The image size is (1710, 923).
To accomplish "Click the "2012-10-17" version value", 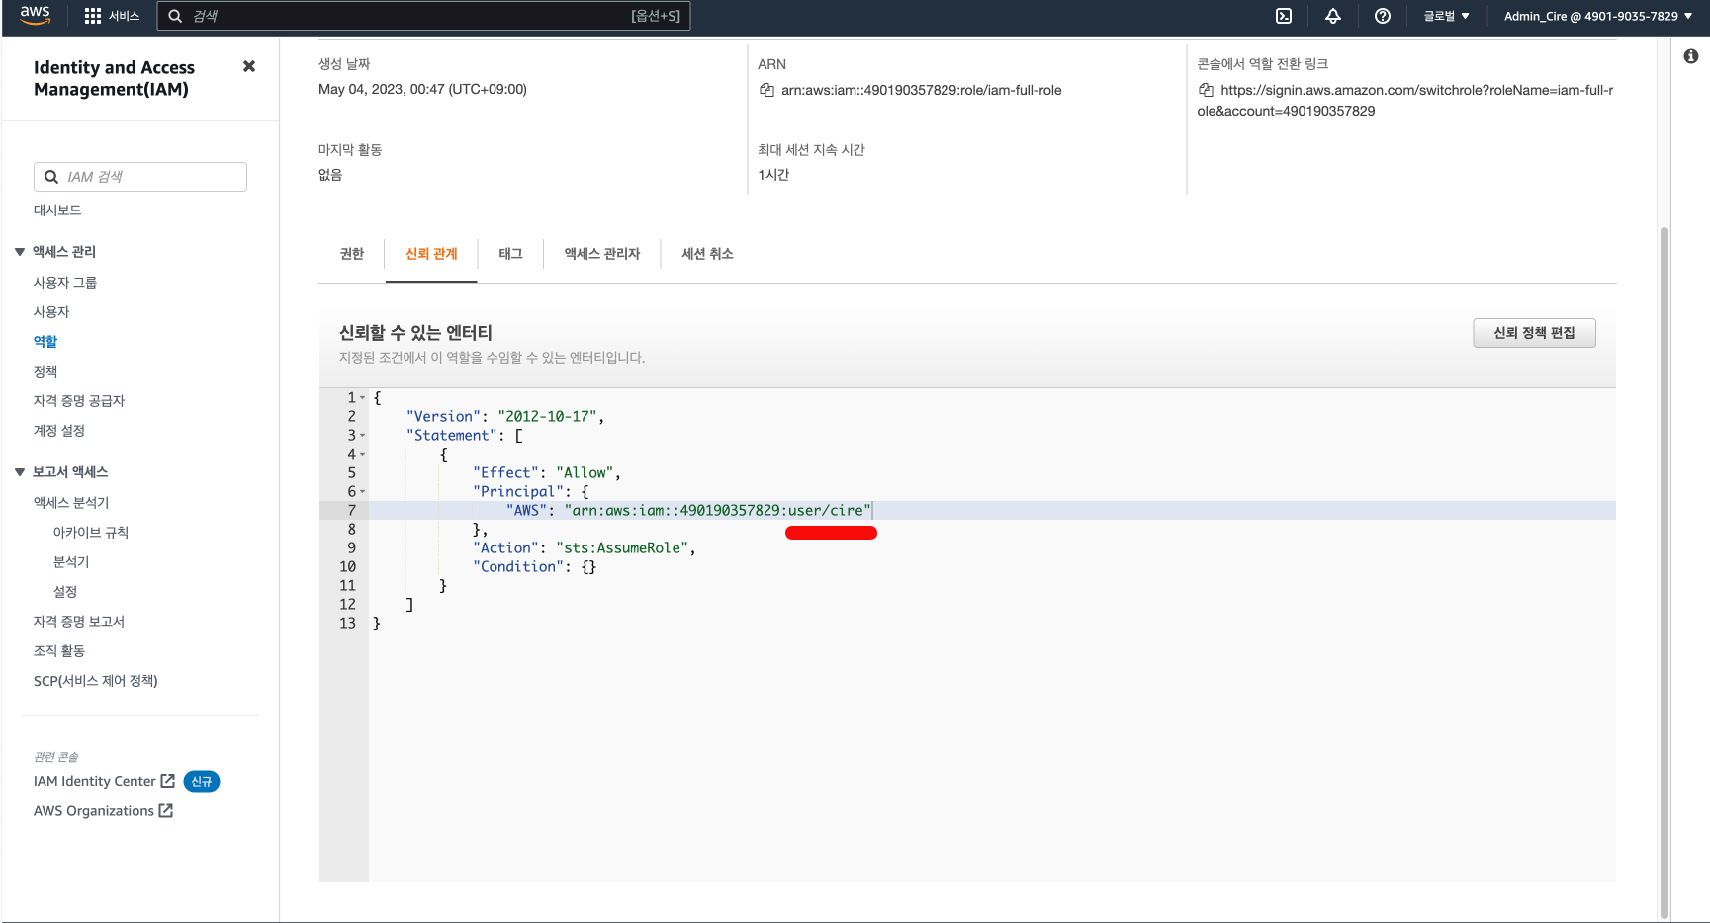I will 547,417.
